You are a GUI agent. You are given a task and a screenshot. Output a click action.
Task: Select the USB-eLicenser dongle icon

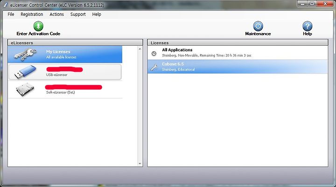pos(25,72)
